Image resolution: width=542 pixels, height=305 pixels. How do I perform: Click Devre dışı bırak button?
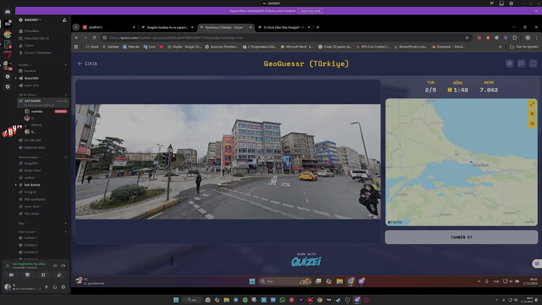[x=310, y=11]
